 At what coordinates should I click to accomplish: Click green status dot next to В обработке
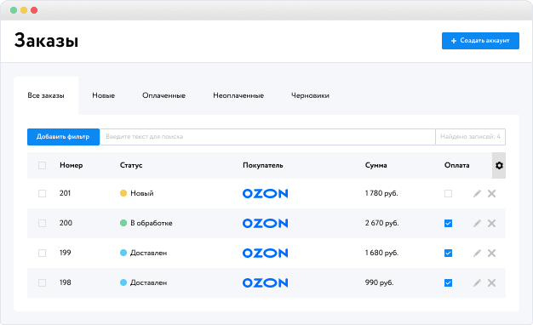pyautogui.click(x=123, y=223)
